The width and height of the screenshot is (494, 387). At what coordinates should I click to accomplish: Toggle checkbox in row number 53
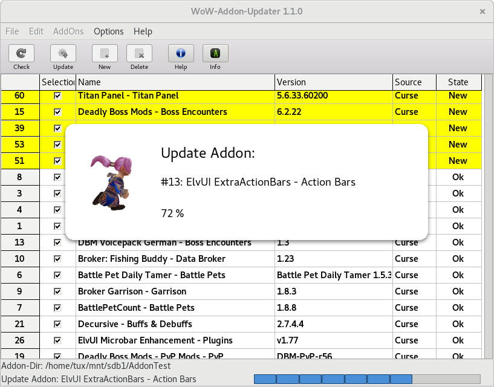pyautogui.click(x=57, y=145)
